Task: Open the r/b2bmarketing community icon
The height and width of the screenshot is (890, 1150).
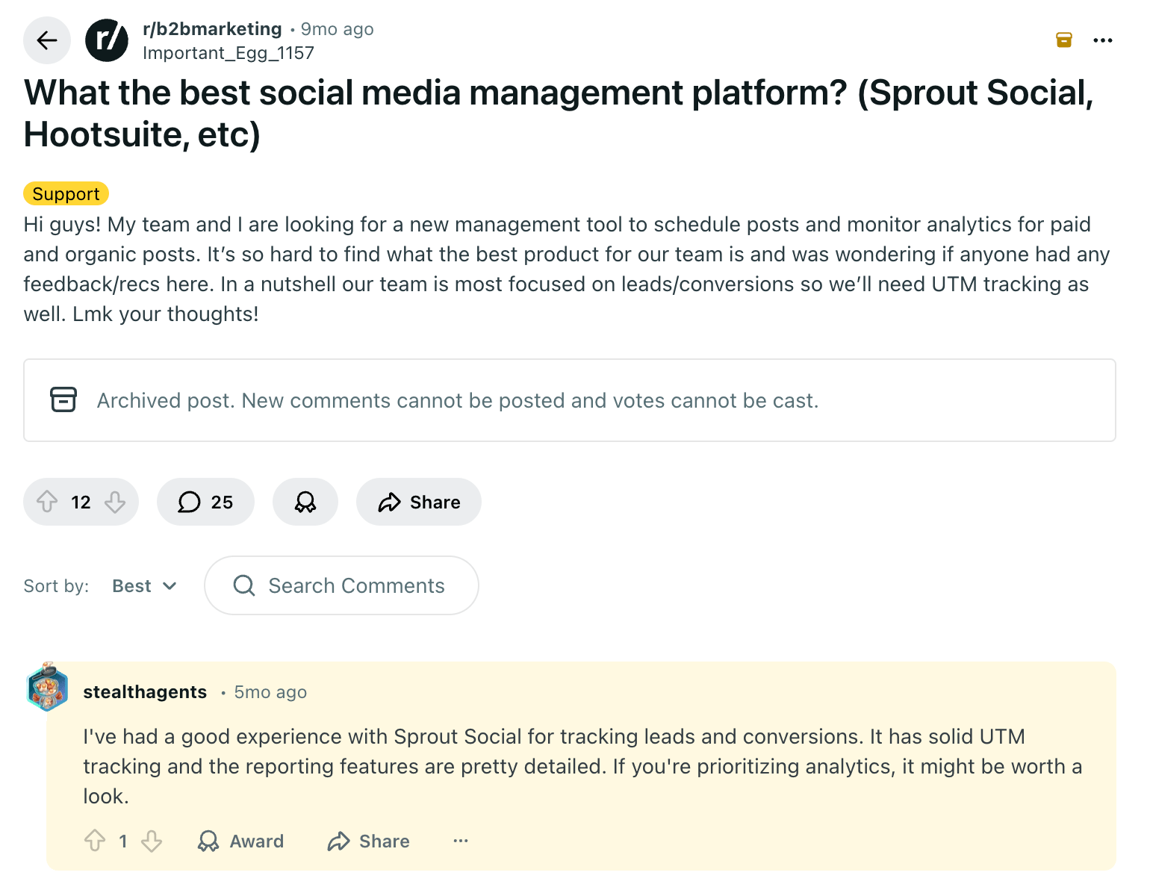Action: (x=106, y=40)
